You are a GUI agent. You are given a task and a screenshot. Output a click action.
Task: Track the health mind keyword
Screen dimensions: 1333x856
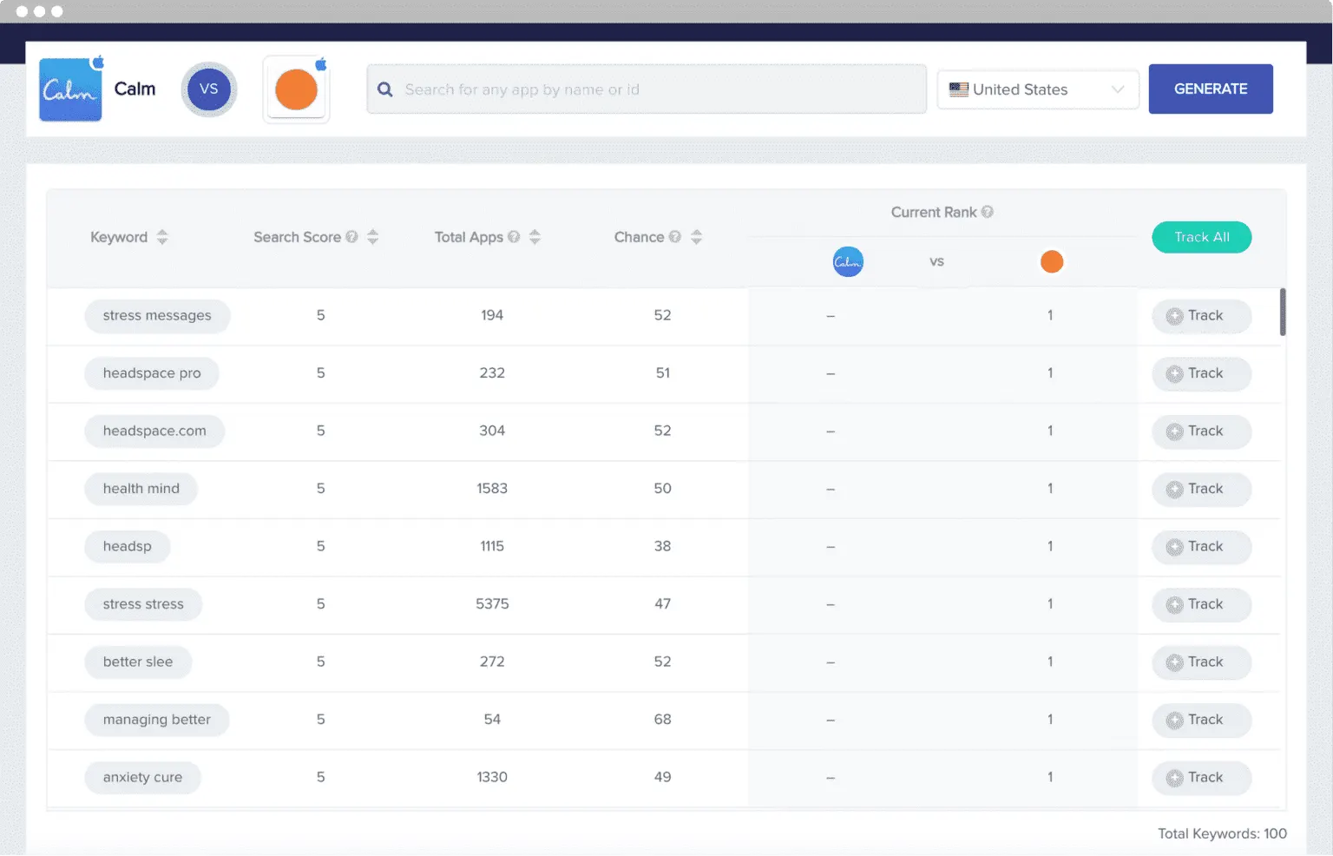pyautogui.click(x=1202, y=489)
